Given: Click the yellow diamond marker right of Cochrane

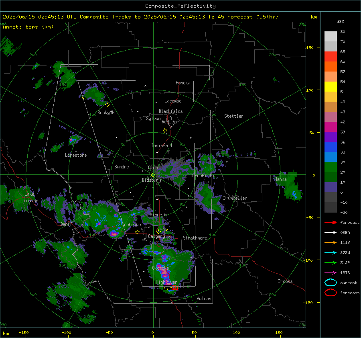Looking at the screenshot, I should pyautogui.click(x=138, y=232).
